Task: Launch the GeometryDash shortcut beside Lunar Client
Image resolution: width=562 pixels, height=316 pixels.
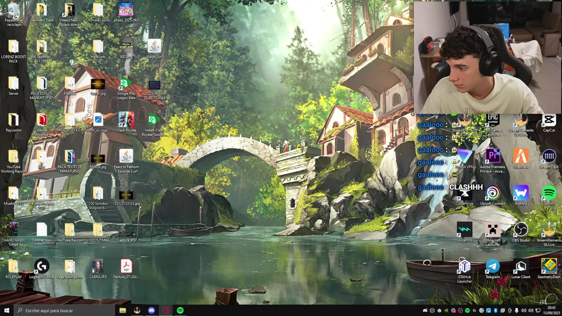Action: (x=549, y=269)
